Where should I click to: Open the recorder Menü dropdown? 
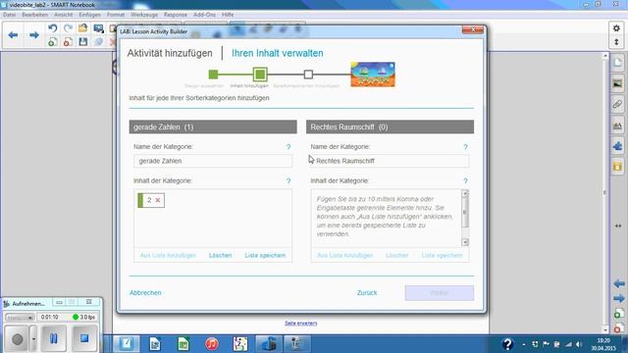(x=20, y=318)
